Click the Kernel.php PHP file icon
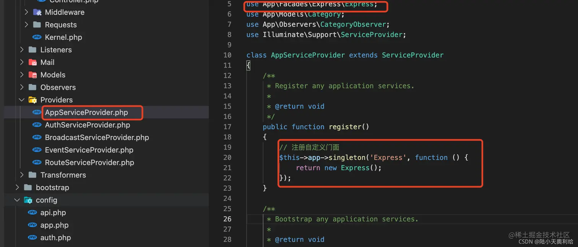This screenshot has height=247, width=578. click(x=37, y=37)
